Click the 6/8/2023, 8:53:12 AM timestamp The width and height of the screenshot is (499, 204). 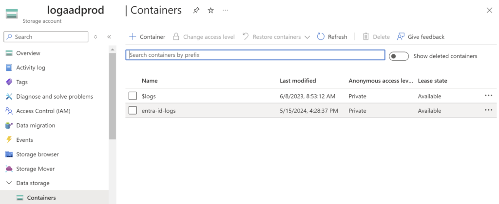coord(307,96)
